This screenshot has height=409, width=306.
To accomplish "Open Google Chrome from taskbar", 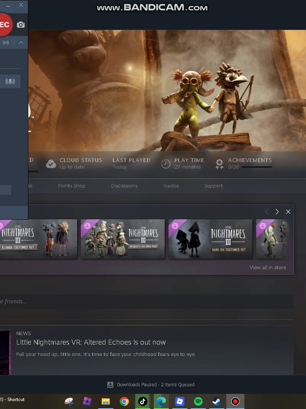I will pyautogui.click(x=124, y=401).
